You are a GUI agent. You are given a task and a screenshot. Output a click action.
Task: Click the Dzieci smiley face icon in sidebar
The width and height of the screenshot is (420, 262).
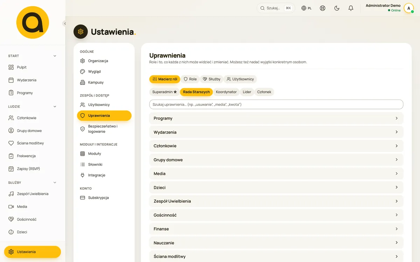(11, 232)
